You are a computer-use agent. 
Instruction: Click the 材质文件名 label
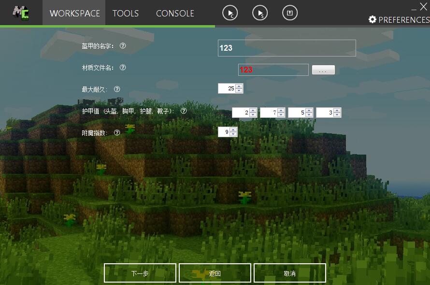click(98, 68)
